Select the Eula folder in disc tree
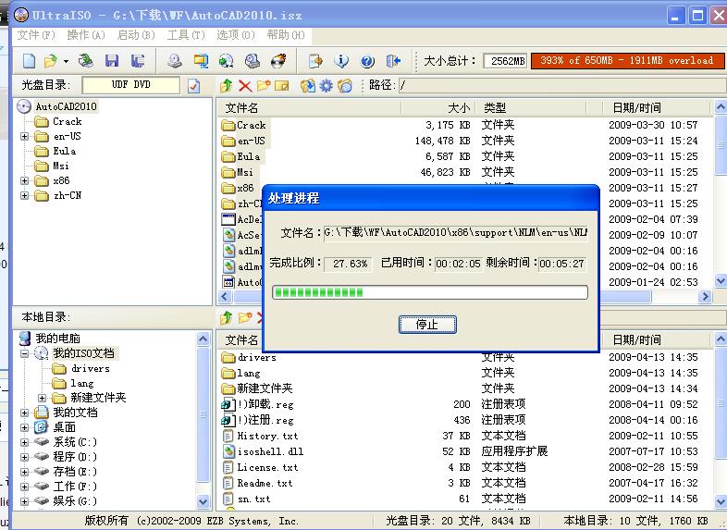The width and height of the screenshot is (727, 530). 65,151
